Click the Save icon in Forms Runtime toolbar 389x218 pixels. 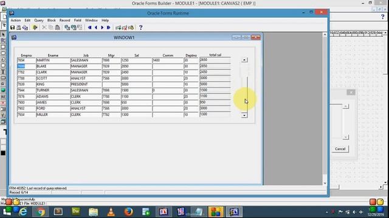click(12, 27)
